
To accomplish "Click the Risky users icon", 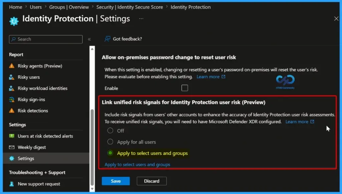I will click(12, 77).
